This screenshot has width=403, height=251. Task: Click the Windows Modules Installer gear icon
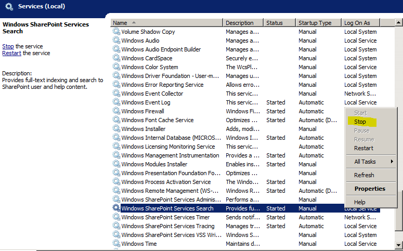coord(116,164)
